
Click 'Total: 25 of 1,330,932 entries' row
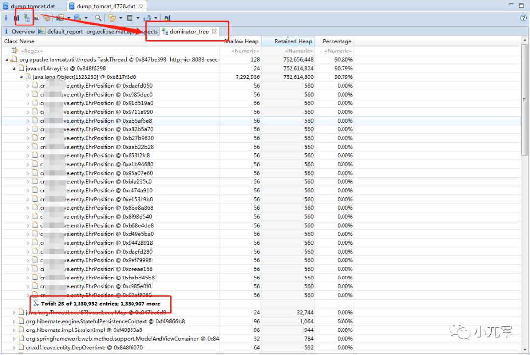(101, 304)
